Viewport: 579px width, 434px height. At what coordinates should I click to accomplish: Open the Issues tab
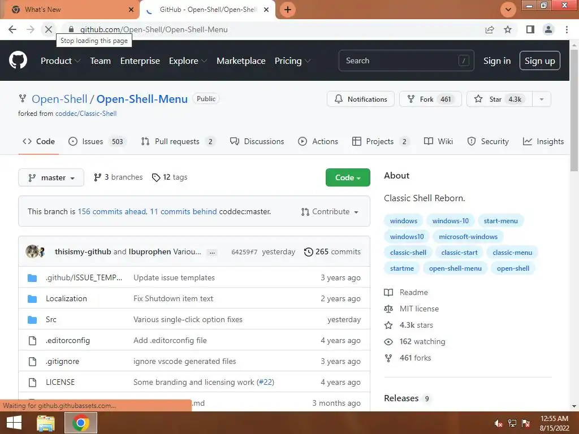tap(97, 141)
